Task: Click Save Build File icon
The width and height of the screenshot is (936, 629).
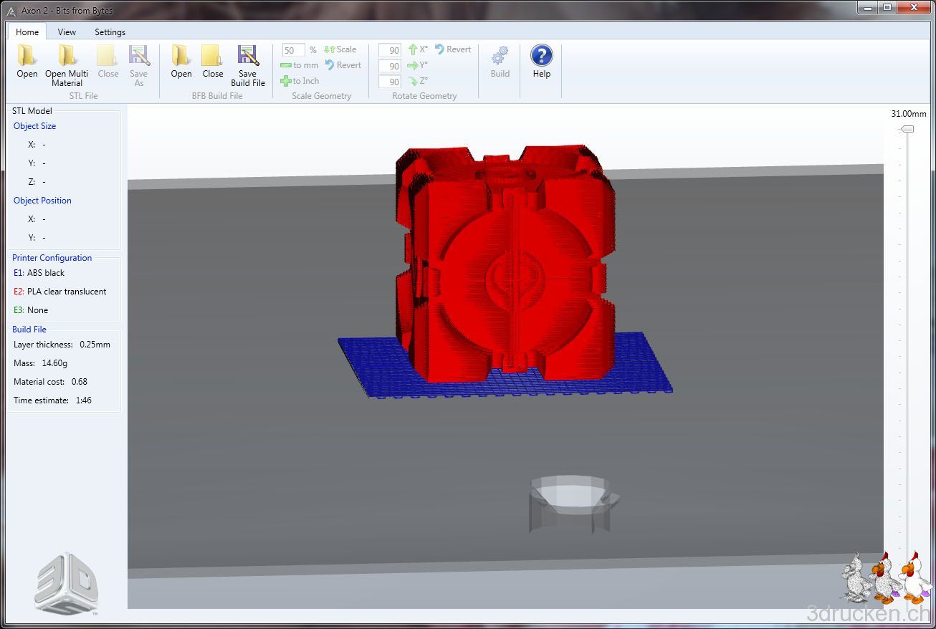Action: pyautogui.click(x=248, y=55)
